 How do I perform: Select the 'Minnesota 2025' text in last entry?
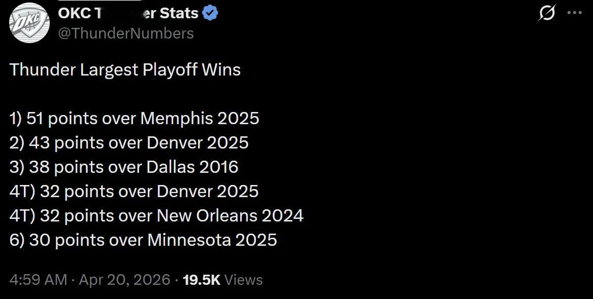coord(212,240)
